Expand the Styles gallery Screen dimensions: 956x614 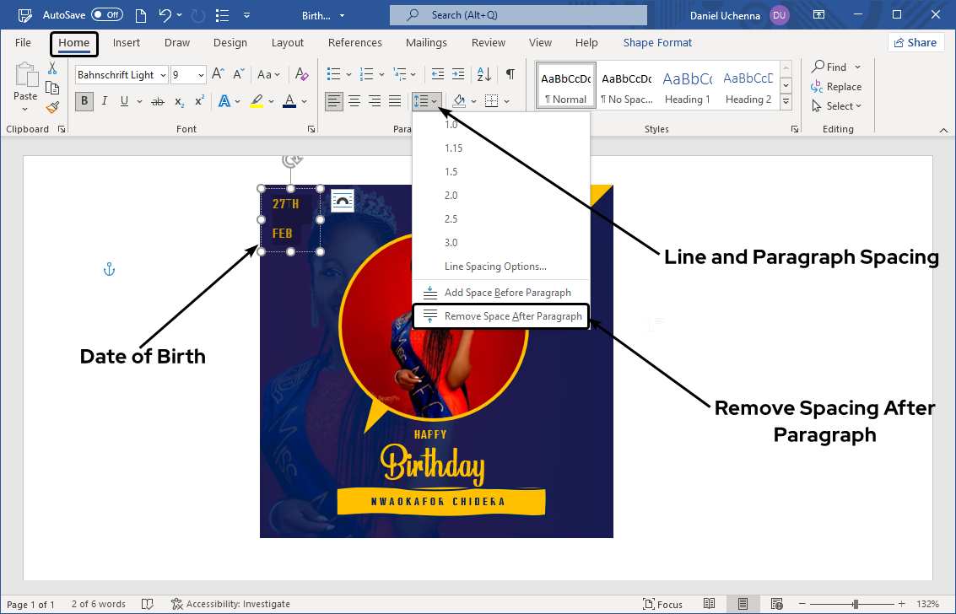point(786,101)
